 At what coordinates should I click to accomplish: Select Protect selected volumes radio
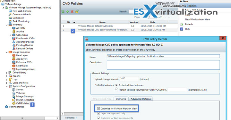(116, 89)
